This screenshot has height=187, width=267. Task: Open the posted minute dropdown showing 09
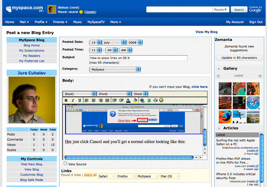tap(111, 50)
